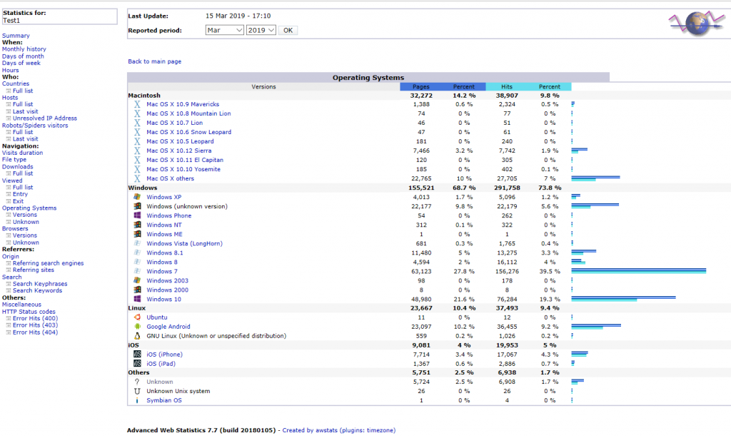Screen dimensions: 731x438
Task: Open the year dropdown showing 2019
Action: point(261,30)
